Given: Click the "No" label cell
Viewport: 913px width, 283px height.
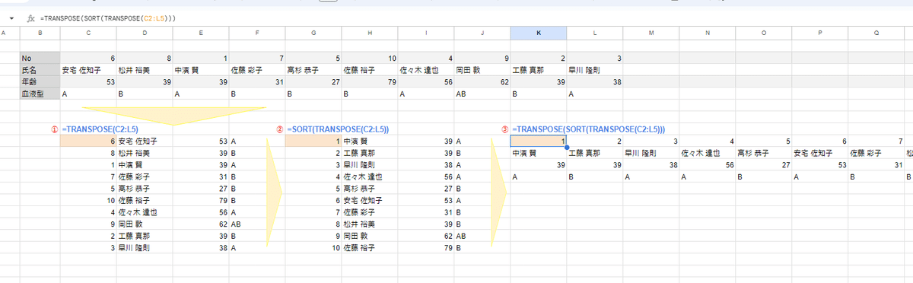Looking at the screenshot, I should [x=40, y=58].
